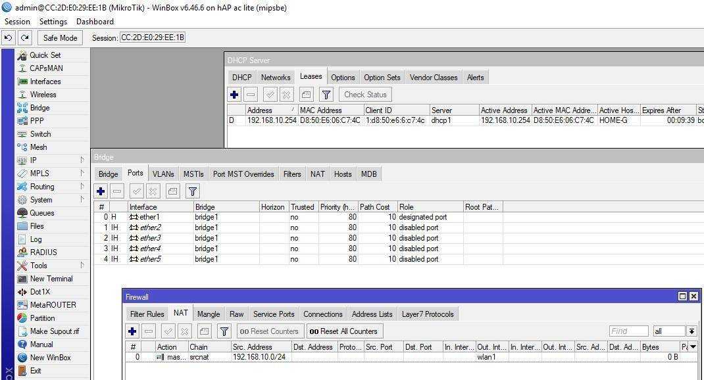
Task: Add new DHCP lease with plus icon
Action: pyautogui.click(x=234, y=95)
